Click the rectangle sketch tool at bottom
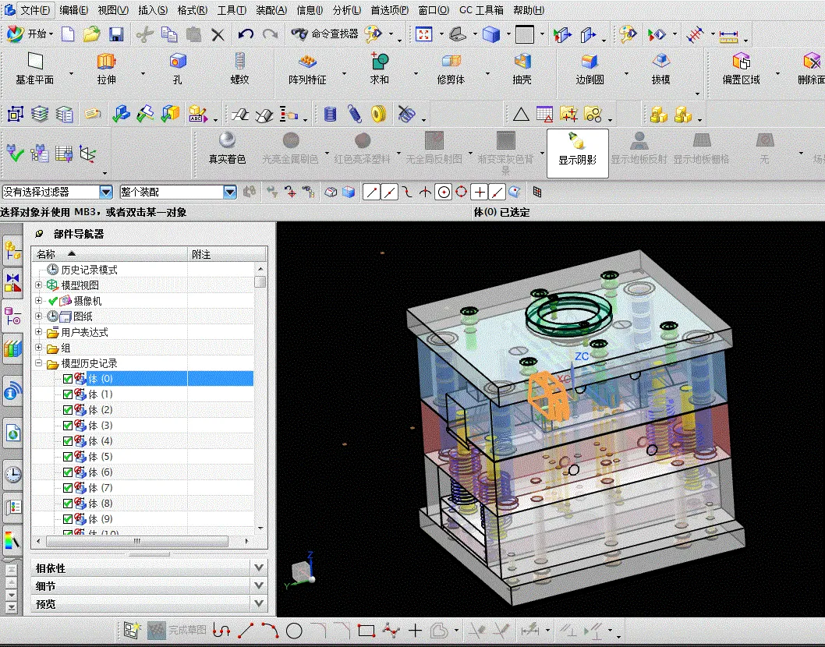825x647 pixels. [366, 630]
